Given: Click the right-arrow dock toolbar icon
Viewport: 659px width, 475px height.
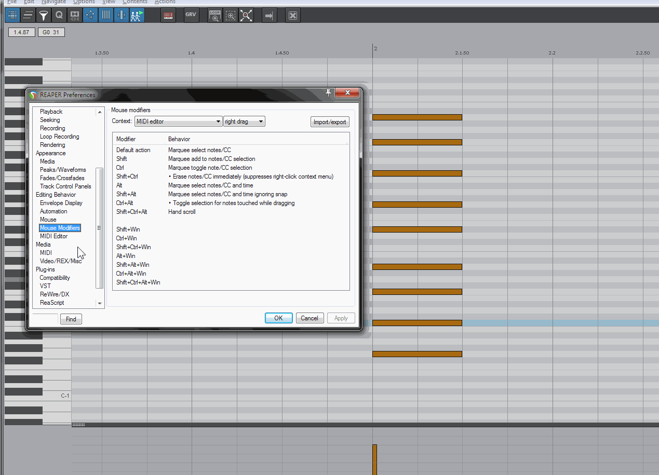Looking at the screenshot, I should click(x=269, y=16).
